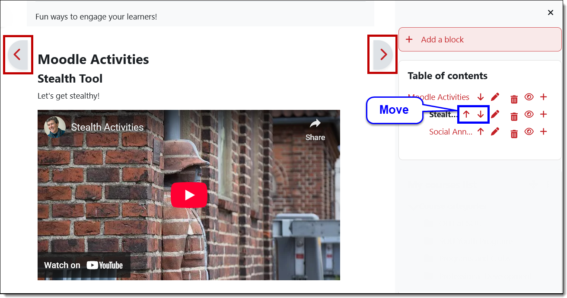
Task: Edit the Stealth chapter
Action: click(495, 114)
